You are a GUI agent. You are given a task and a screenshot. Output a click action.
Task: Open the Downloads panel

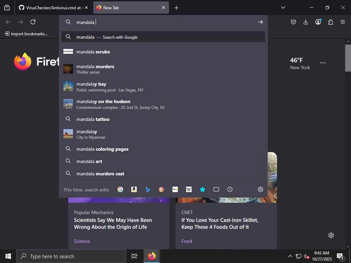click(x=305, y=22)
